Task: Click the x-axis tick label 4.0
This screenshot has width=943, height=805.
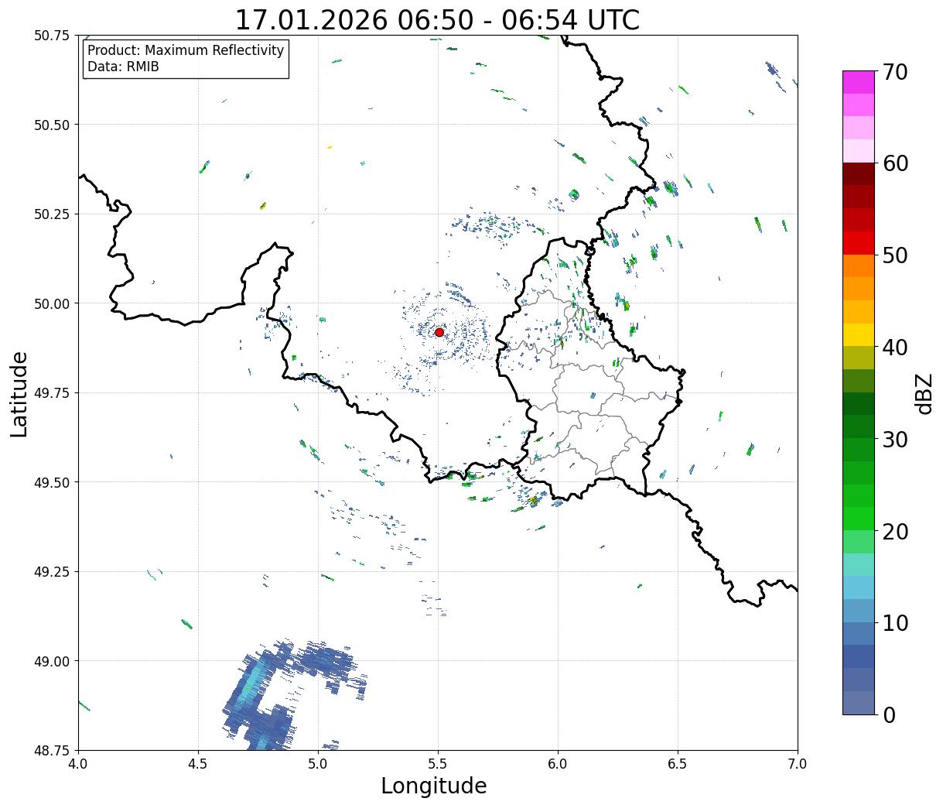Action: [x=78, y=764]
